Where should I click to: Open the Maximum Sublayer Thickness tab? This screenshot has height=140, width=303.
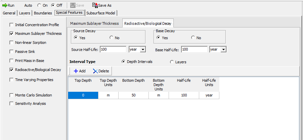click(94, 23)
